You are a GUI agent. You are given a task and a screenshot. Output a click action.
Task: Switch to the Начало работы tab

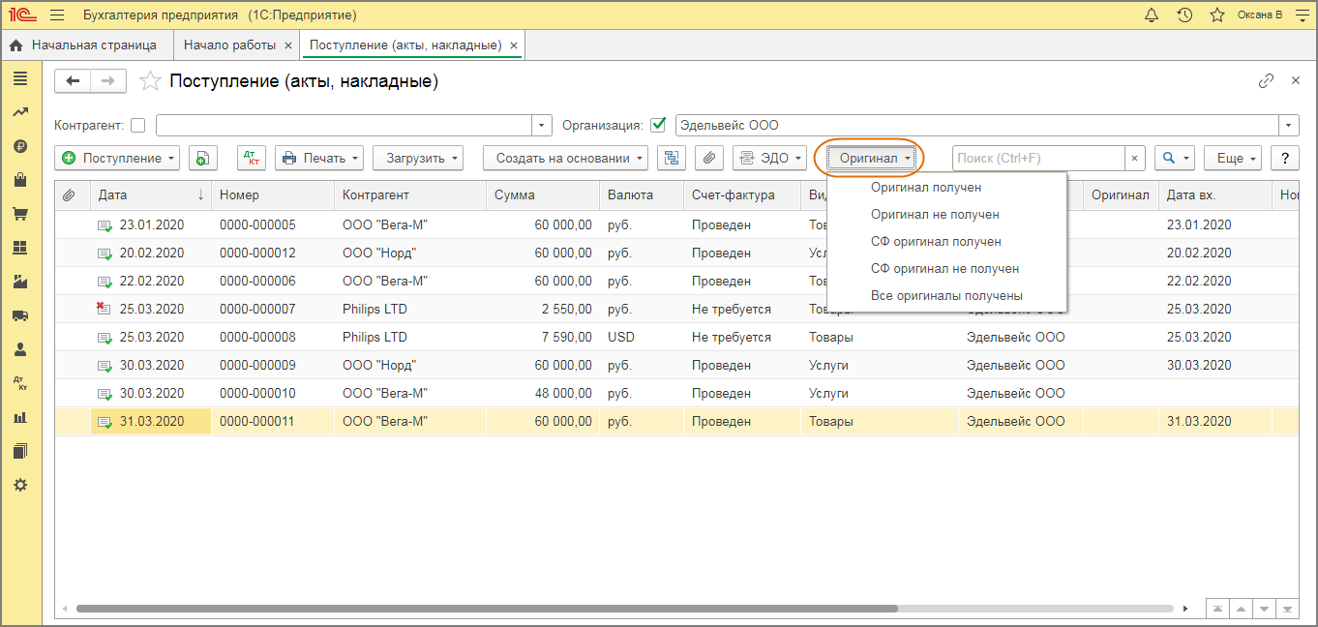229,45
